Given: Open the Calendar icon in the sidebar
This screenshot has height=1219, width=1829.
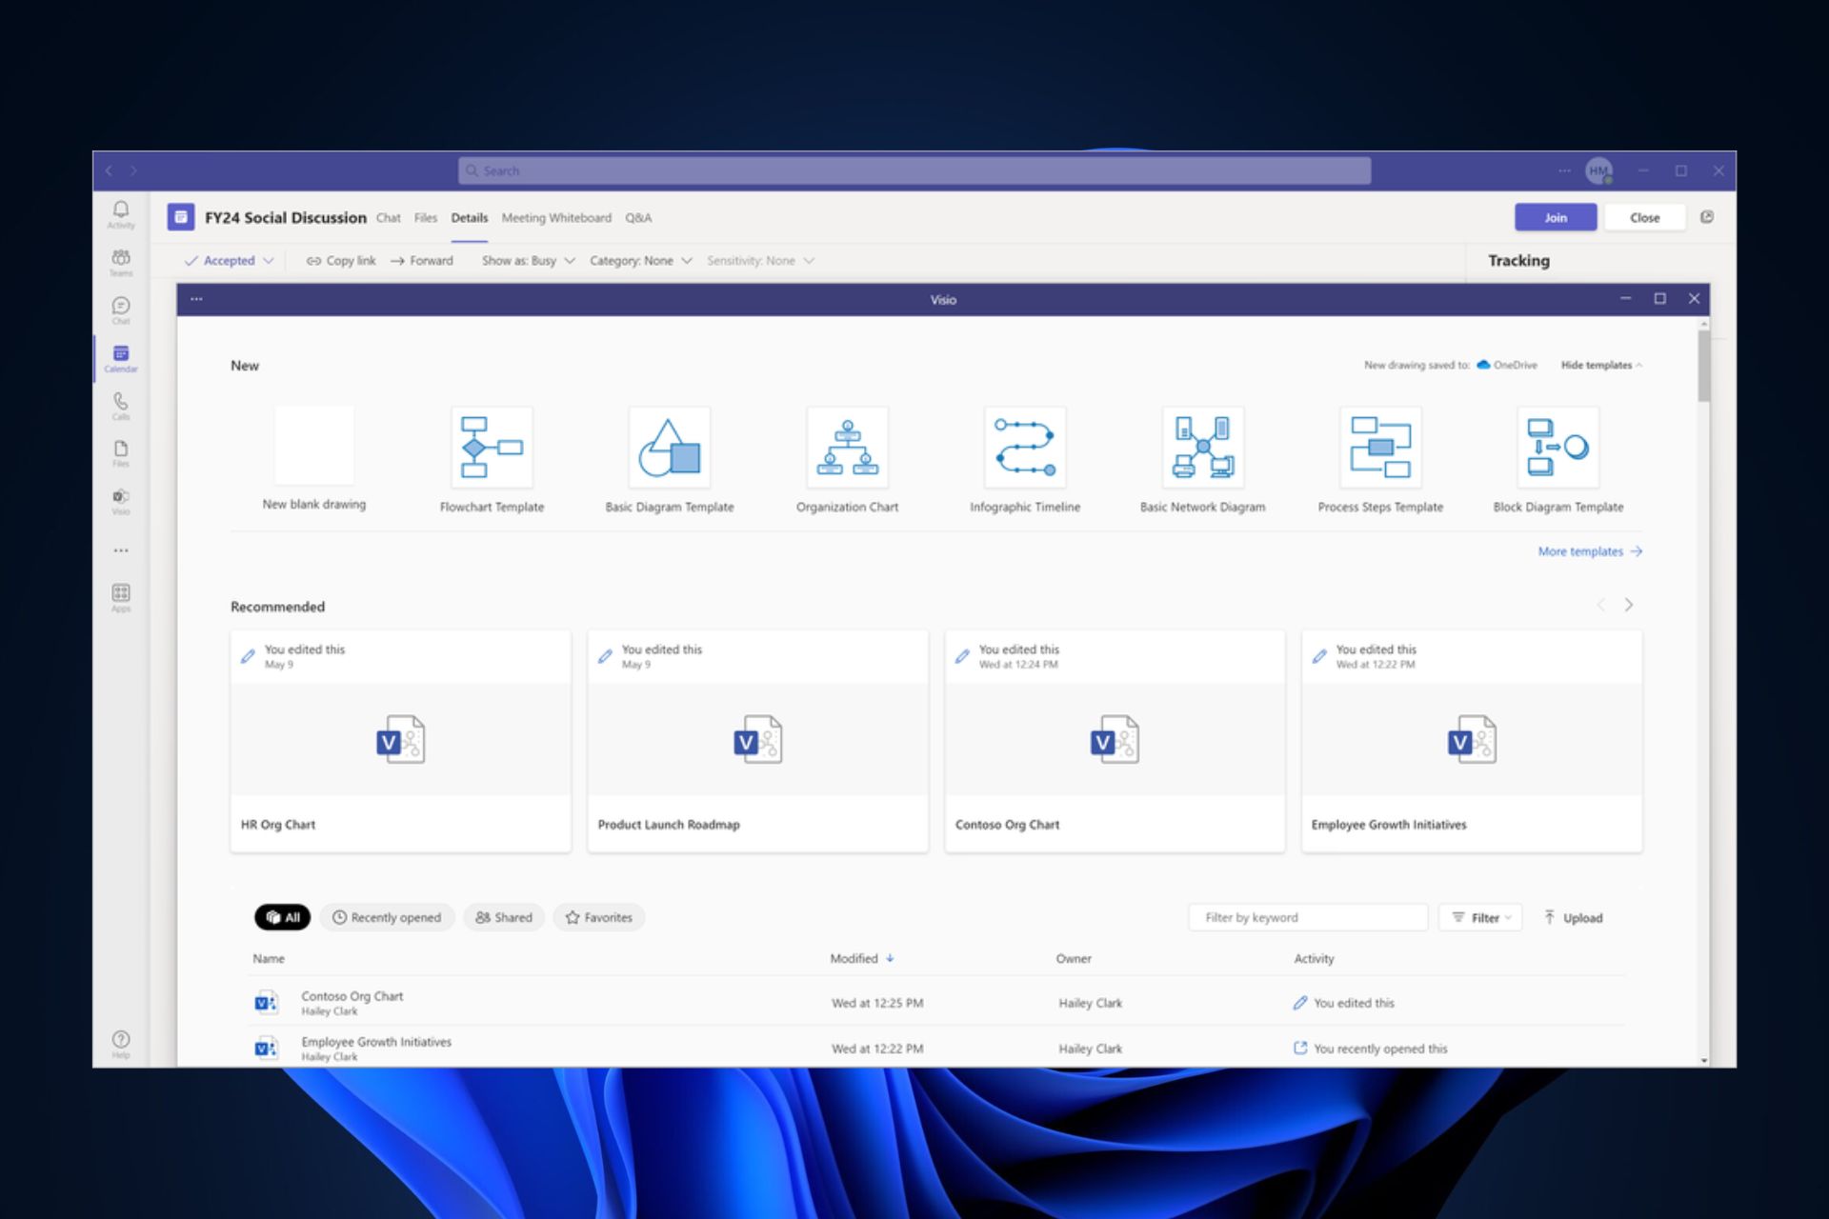Looking at the screenshot, I should click(x=121, y=358).
